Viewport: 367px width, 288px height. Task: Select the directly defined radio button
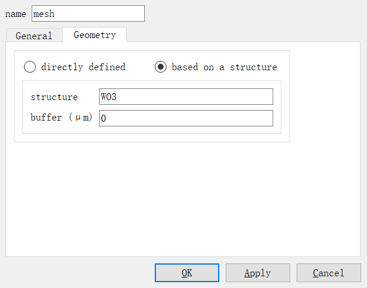[30, 67]
